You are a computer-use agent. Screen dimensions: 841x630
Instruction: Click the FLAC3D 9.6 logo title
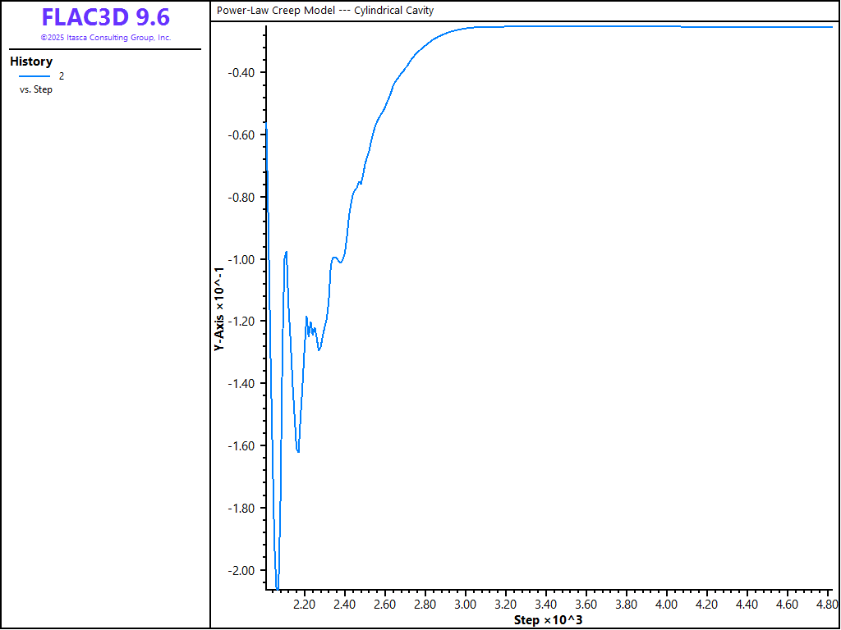(x=105, y=17)
